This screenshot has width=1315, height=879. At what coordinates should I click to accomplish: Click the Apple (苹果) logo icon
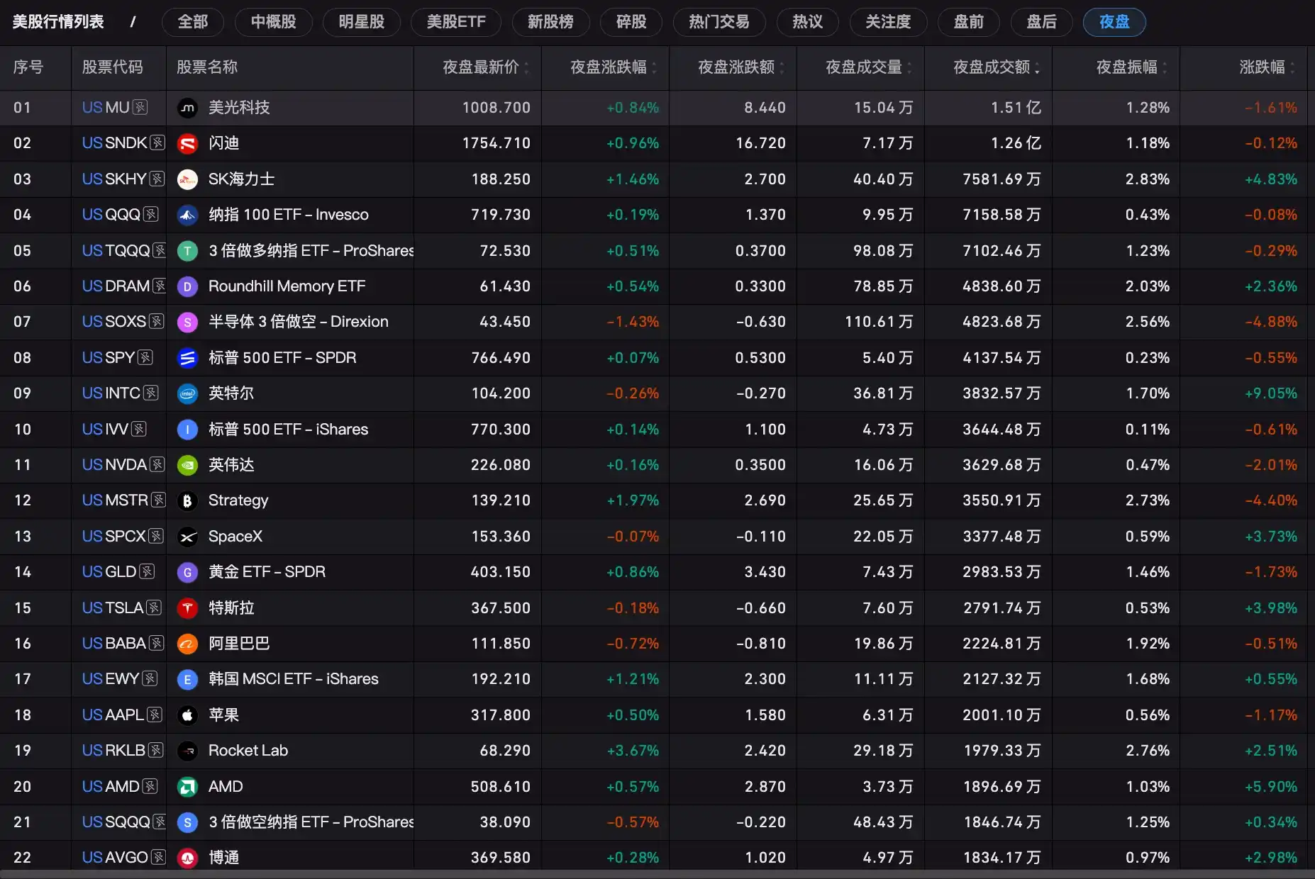point(187,715)
